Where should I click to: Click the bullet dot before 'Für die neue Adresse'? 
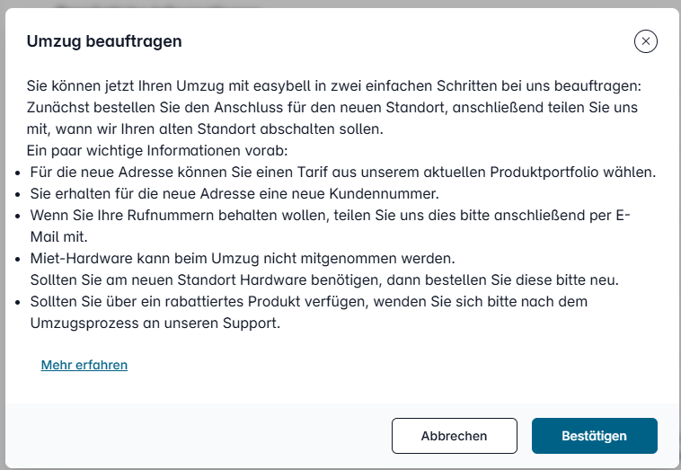click(18, 173)
